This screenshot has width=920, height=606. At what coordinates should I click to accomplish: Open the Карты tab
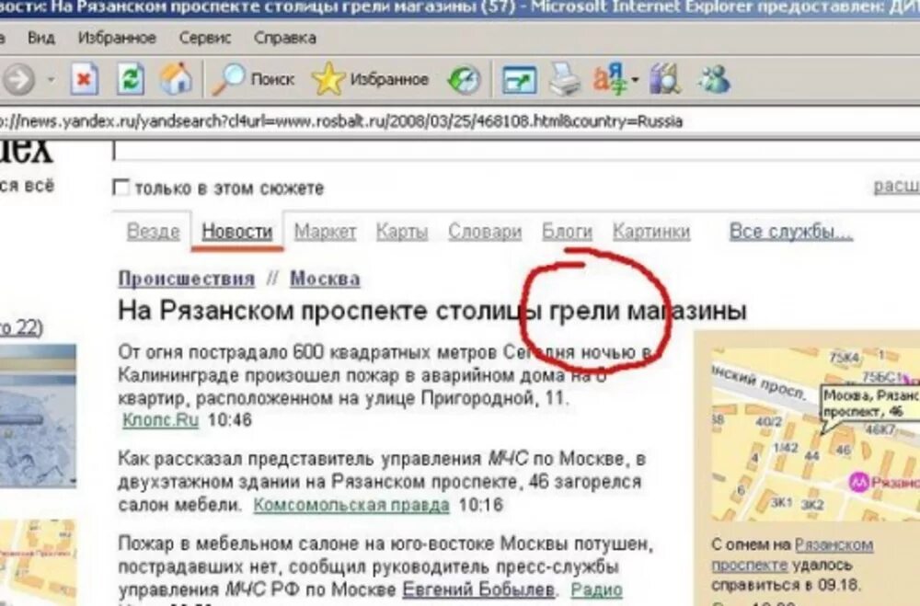click(x=402, y=231)
